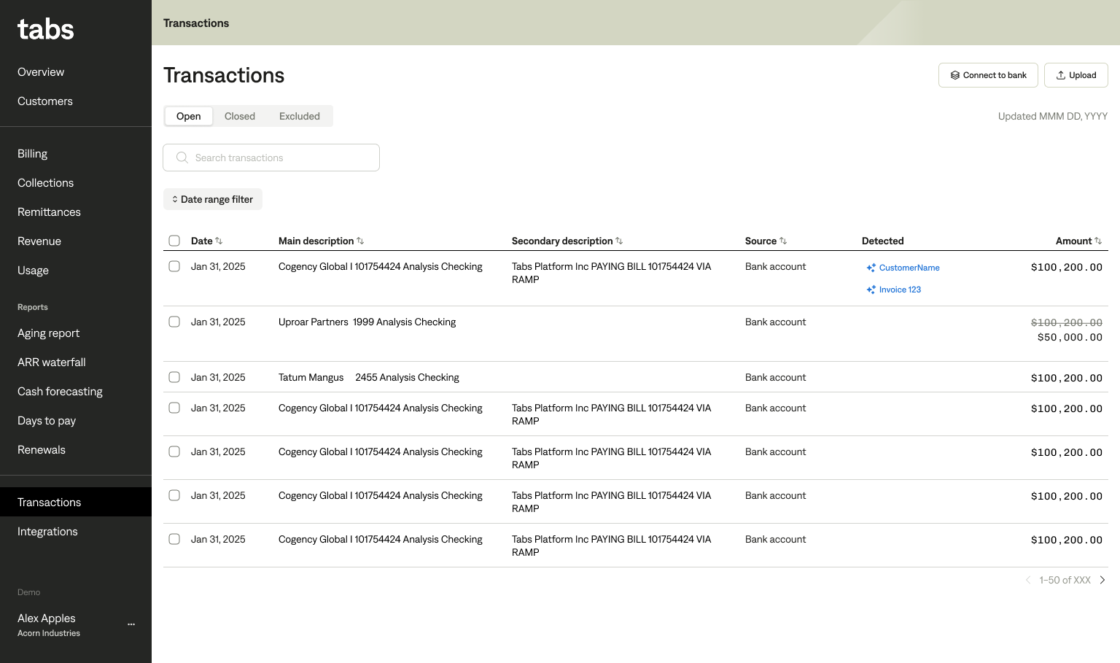The image size is (1120, 663).
Task: Toggle the select-all checkbox in header
Action: [174, 241]
